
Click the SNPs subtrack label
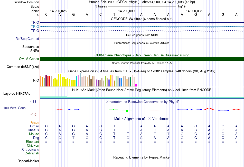pos(35,51)
